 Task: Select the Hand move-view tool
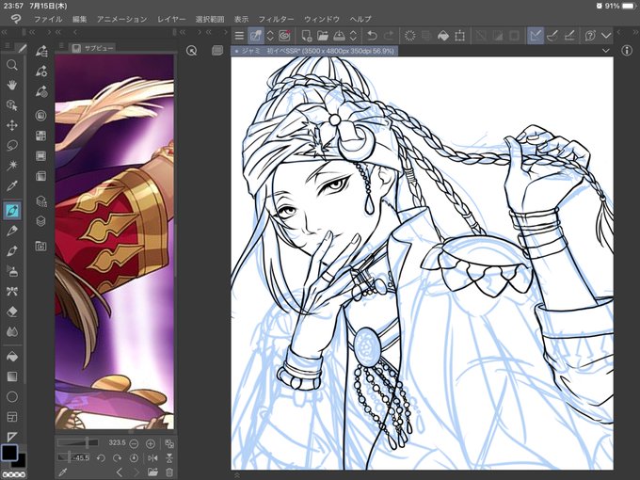12,85
